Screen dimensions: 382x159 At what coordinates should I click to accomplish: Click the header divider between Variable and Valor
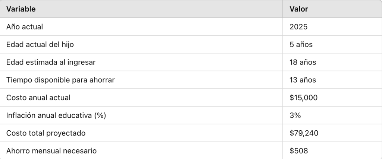click(x=283, y=9)
